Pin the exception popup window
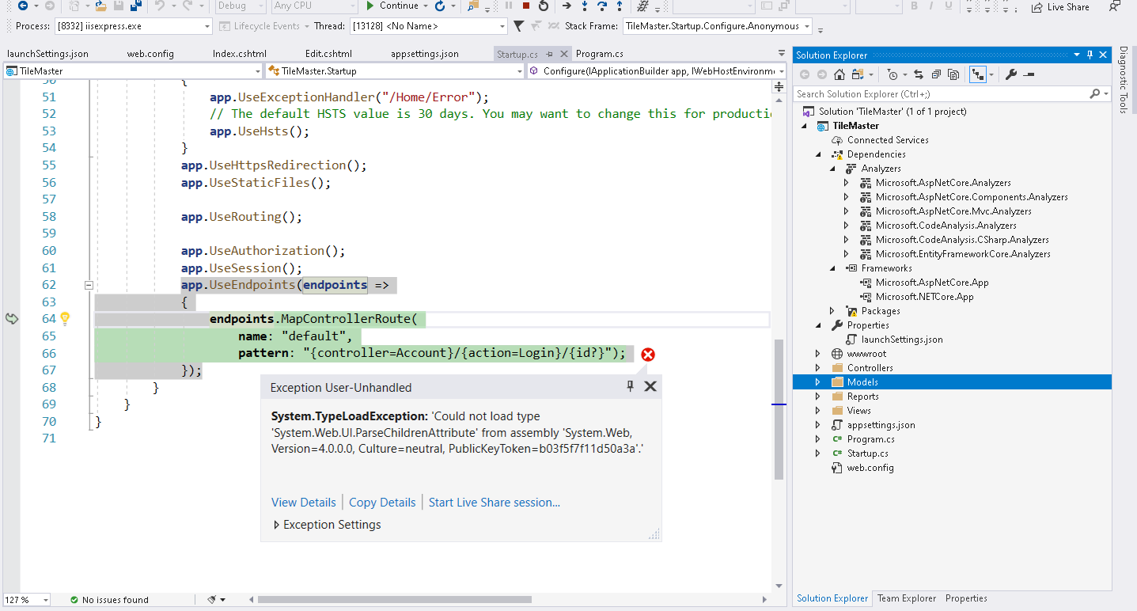Viewport: 1137px width, 611px height. (630, 386)
